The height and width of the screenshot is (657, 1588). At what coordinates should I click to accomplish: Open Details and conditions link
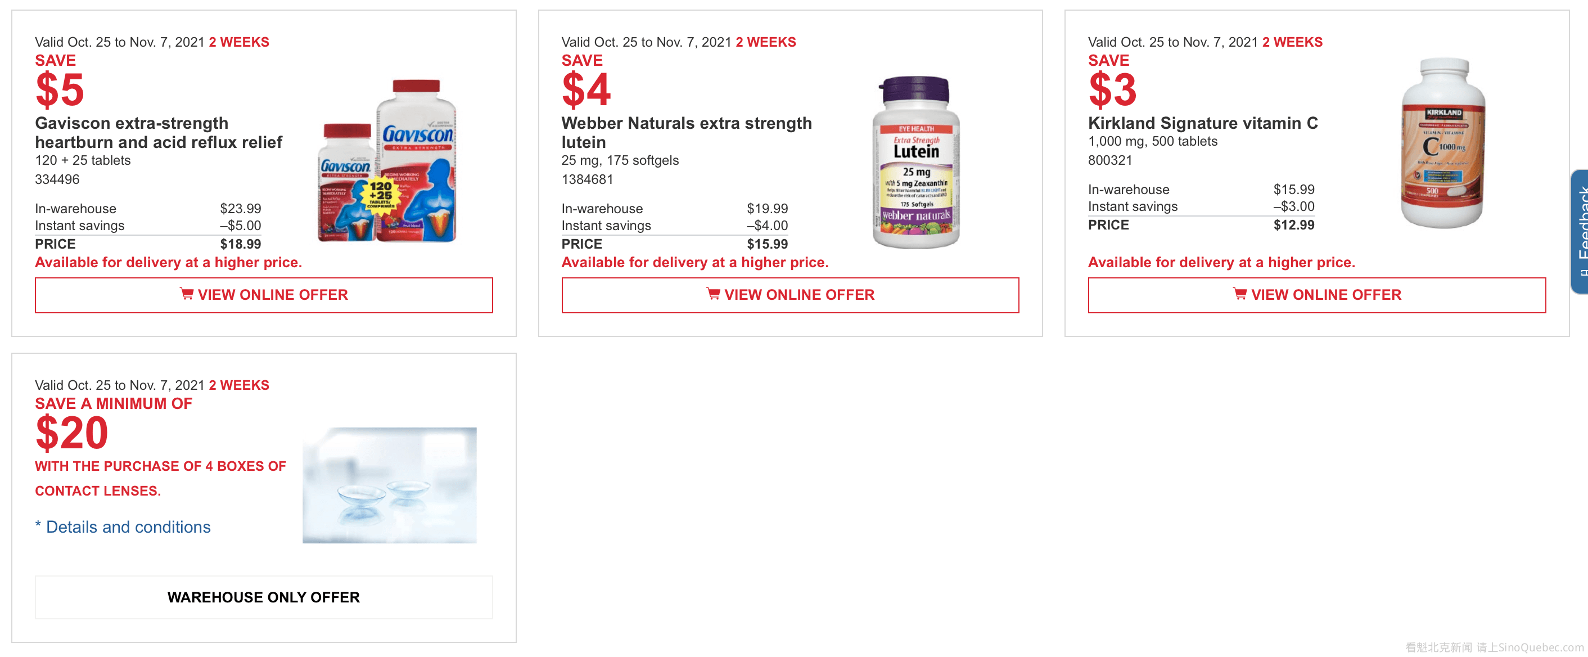pyautogui.click(x=128, y=527)
